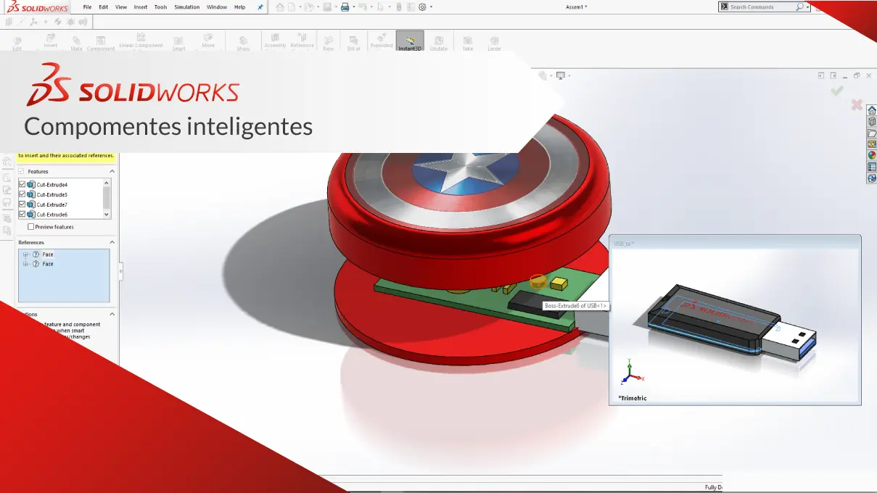Open the Insert menu
This screenshot has width=877, height=493.
pos(141,7)
